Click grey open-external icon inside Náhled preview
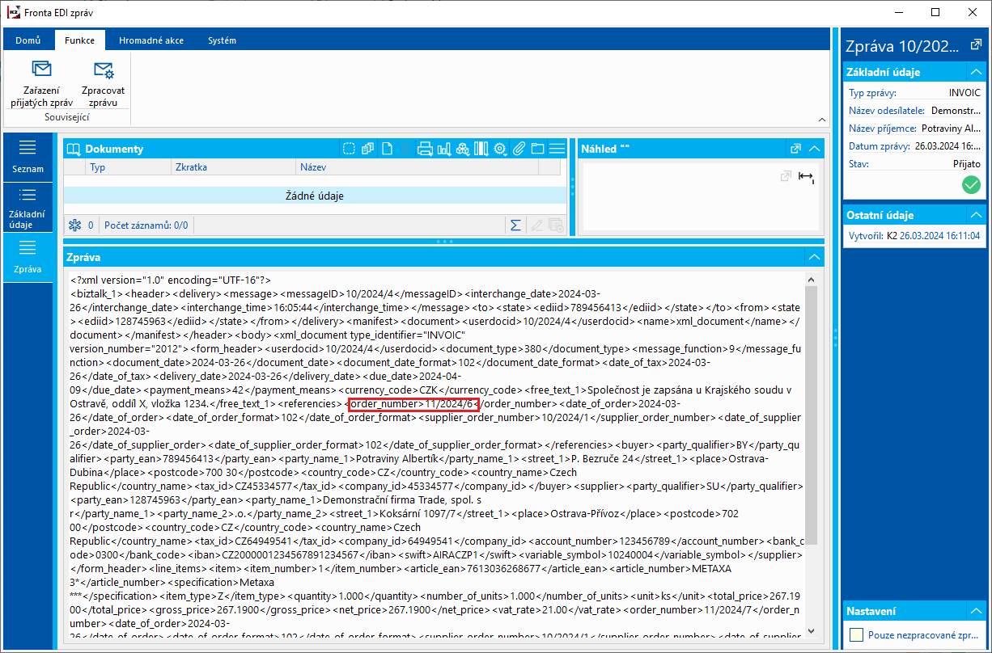The width and height of the screenshot is (992, 653). [x=785, y=177]
